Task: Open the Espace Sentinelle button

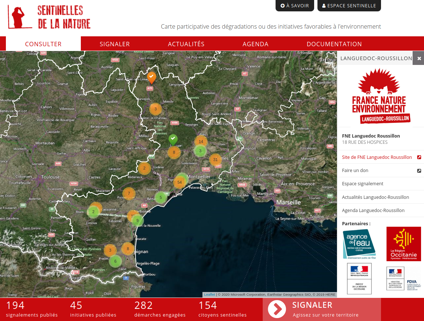Action: [349, 6]
